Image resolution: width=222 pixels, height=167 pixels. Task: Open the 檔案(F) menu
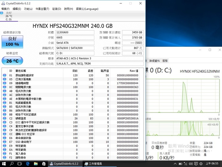point(5,9)
